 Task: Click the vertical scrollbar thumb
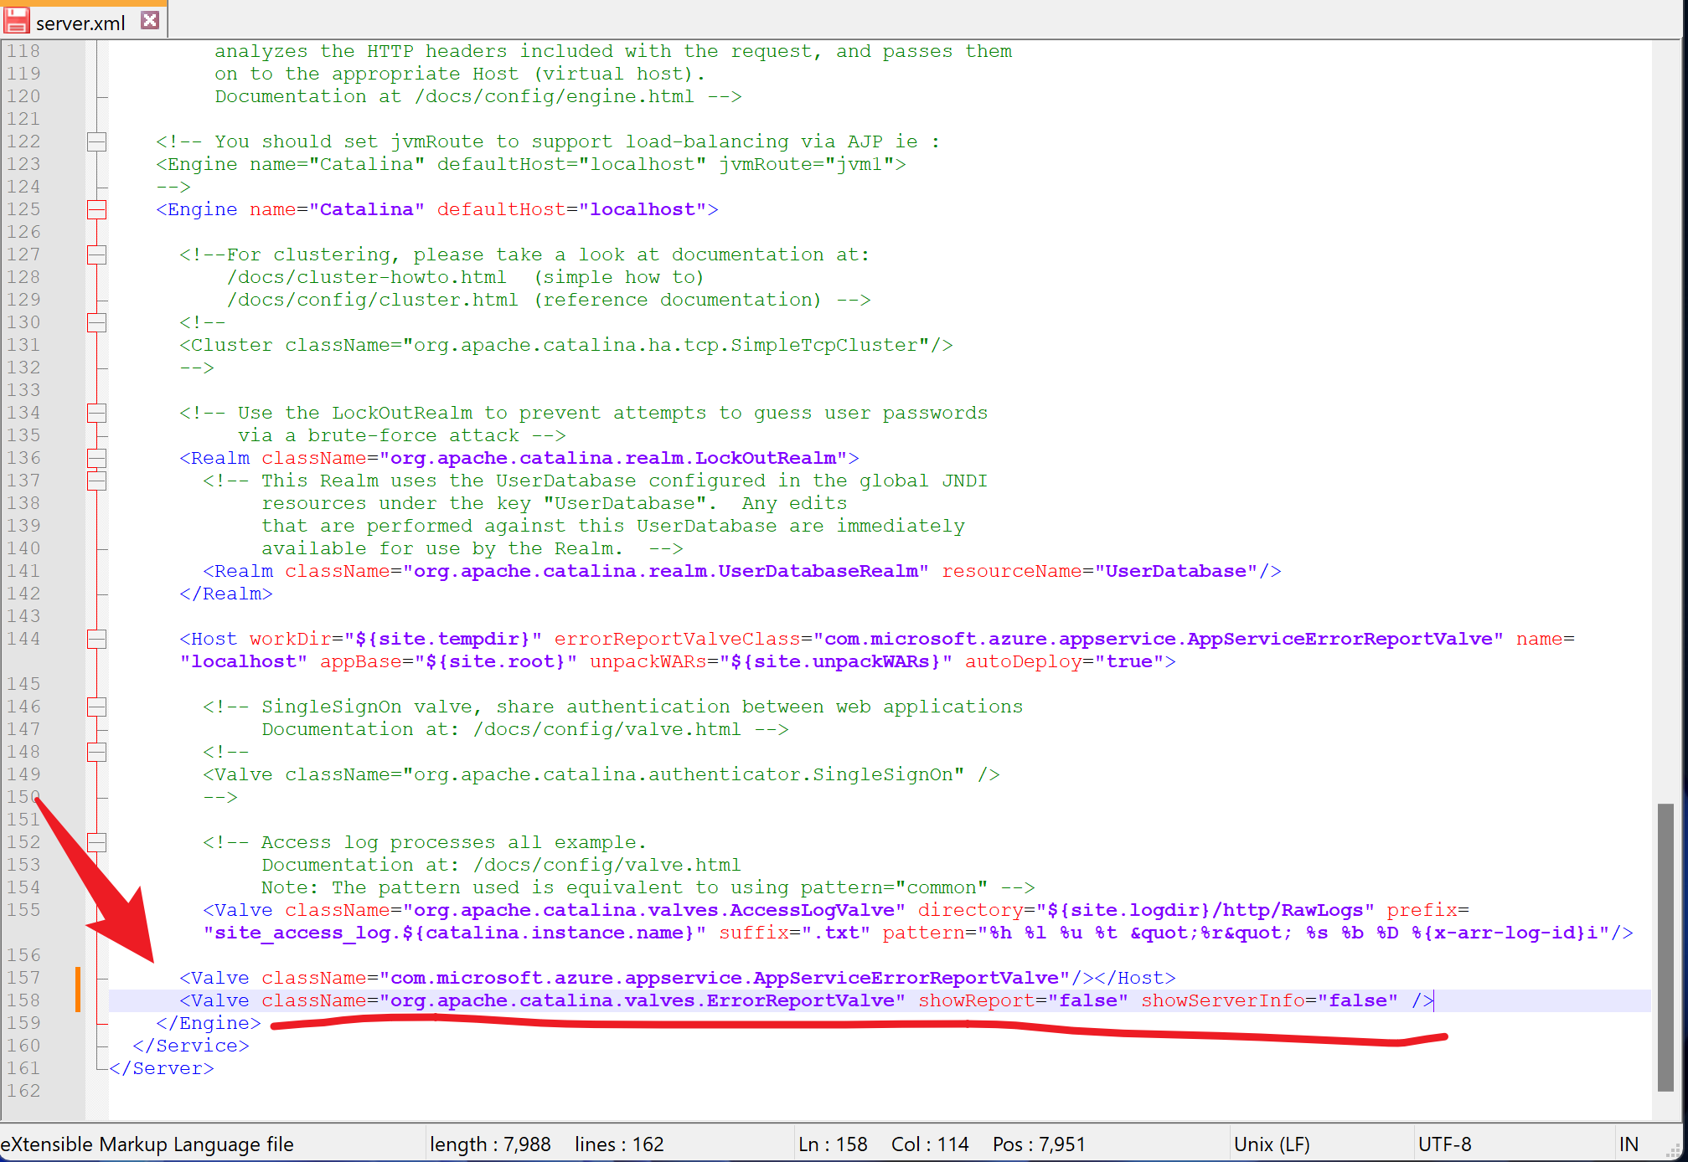point(1665,946)
